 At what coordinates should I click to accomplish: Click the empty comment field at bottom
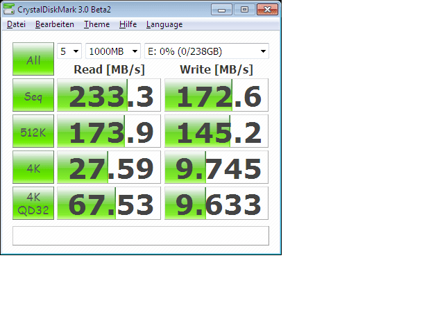[x=141, y=236]
